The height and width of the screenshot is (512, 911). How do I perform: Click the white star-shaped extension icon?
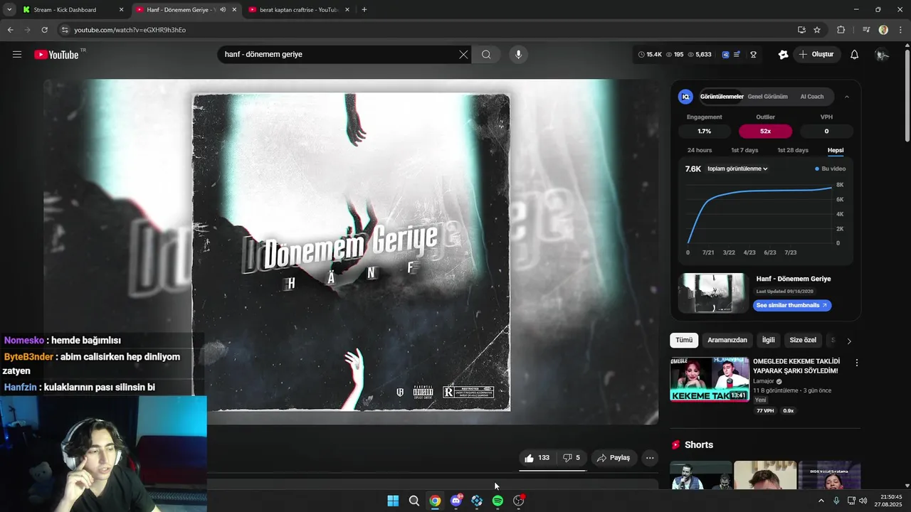point(784,55)
